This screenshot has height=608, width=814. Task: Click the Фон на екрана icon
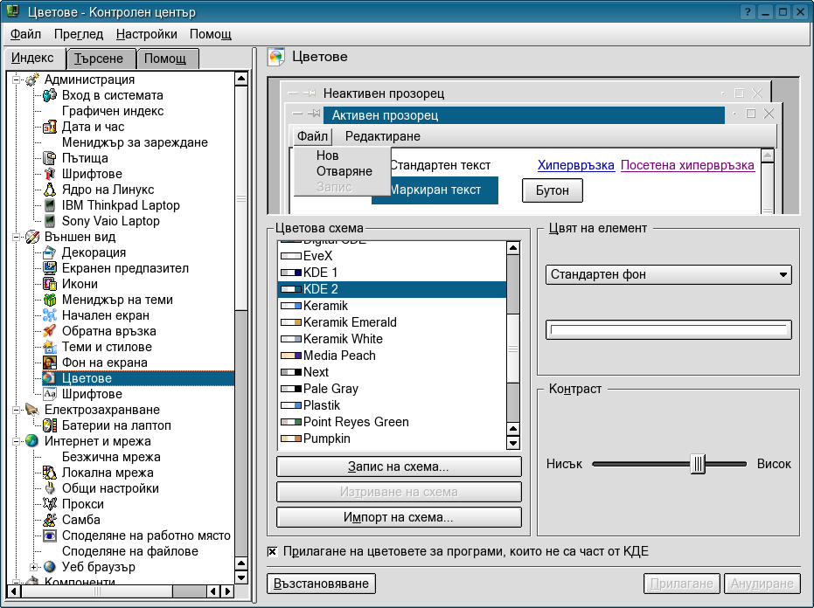tap(50, 363)
